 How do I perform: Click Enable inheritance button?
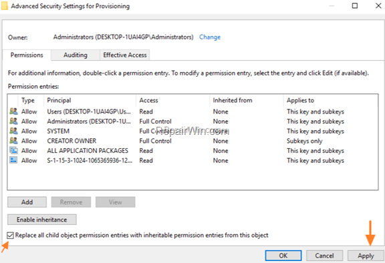[41, 220]
